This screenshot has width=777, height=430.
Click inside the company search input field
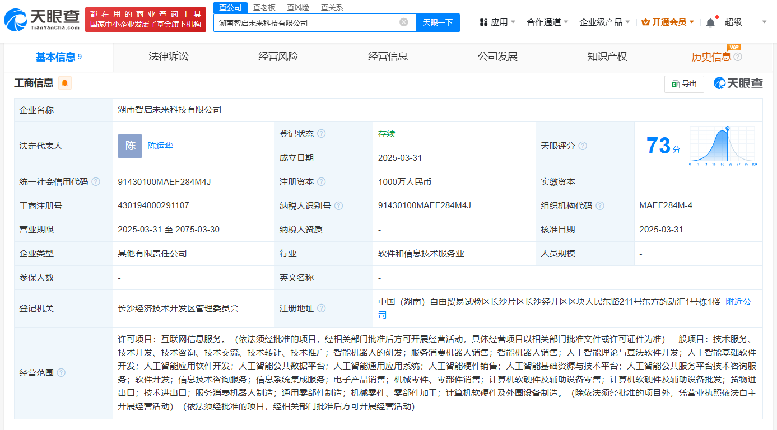(x=308, y=22)
